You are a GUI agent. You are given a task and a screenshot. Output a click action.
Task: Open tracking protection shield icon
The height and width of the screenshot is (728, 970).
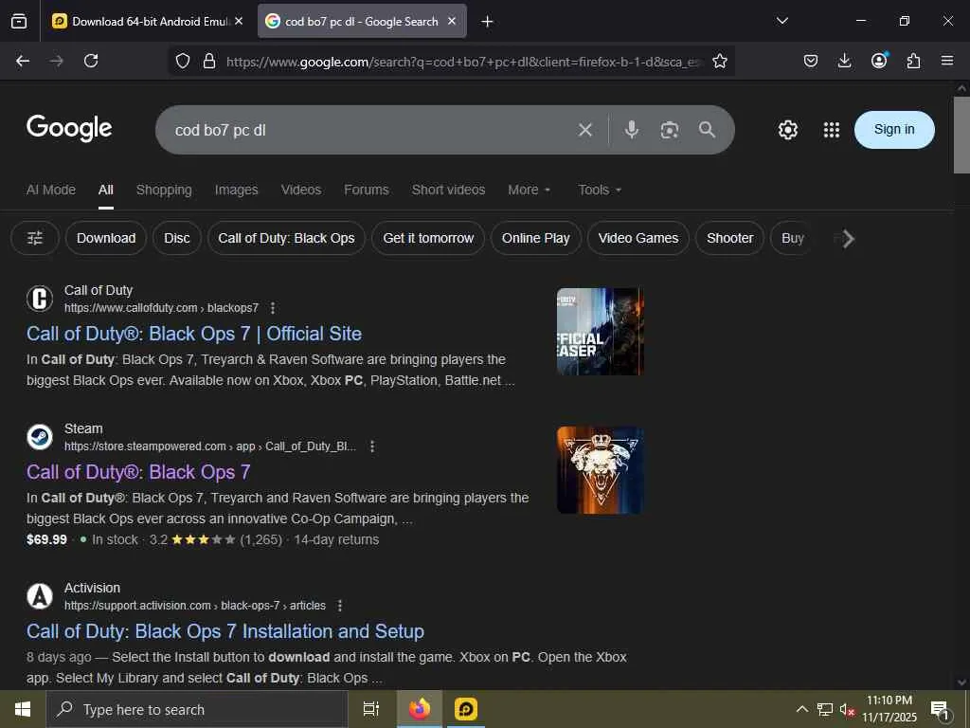(x=183, y=61)
